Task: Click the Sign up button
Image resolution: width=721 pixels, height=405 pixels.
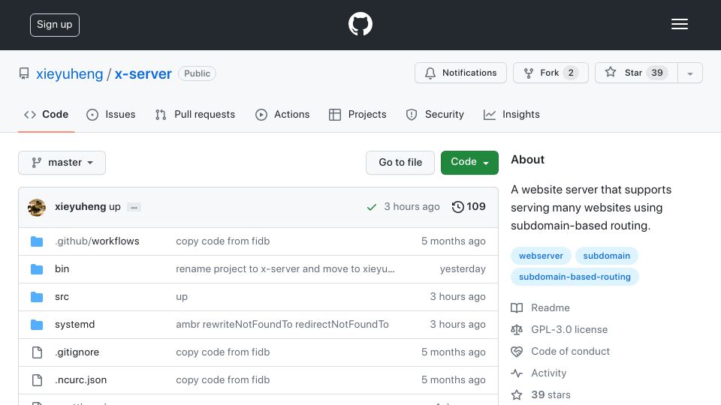Action: [55, 25]
